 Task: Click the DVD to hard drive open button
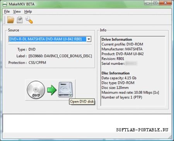pos(50,90)
